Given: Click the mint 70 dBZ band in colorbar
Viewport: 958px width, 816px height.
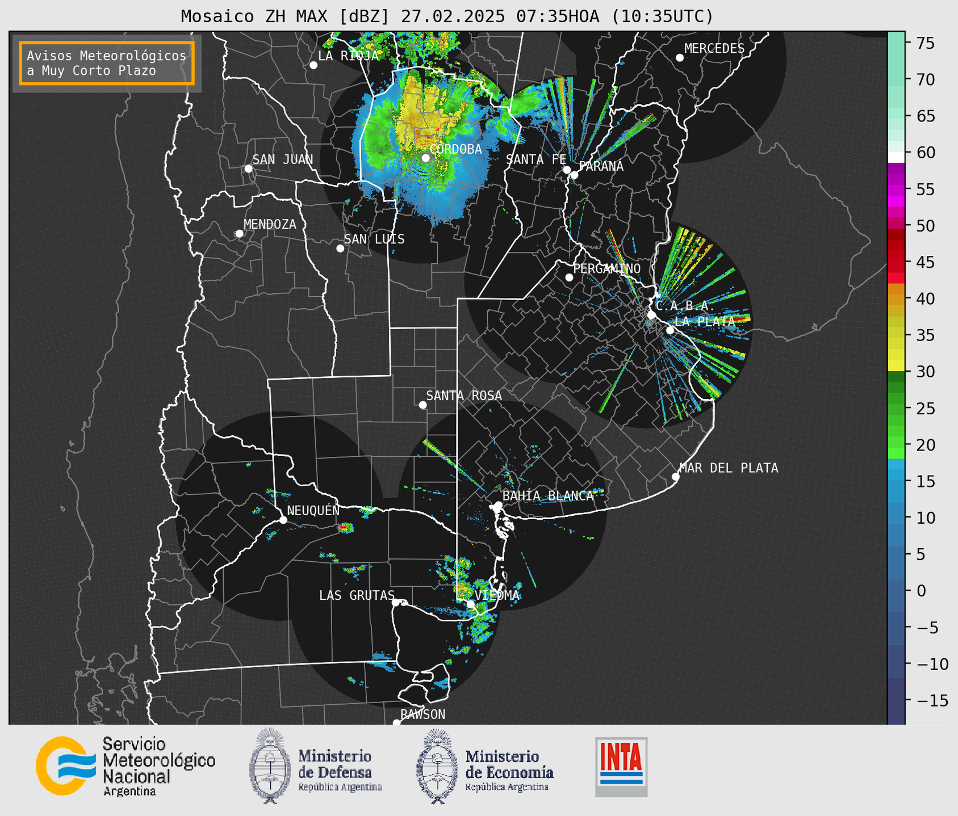Looking at the screenshot, I should click(896, 79).
